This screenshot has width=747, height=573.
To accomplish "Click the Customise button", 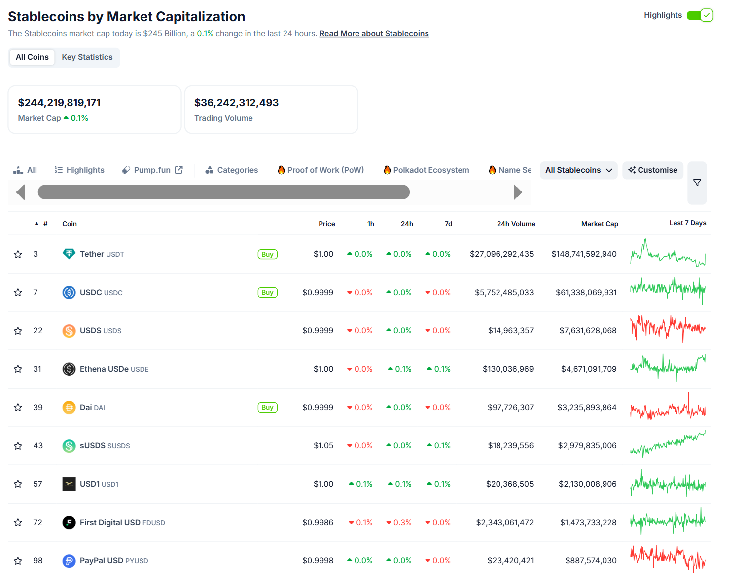I will point(653,170).
